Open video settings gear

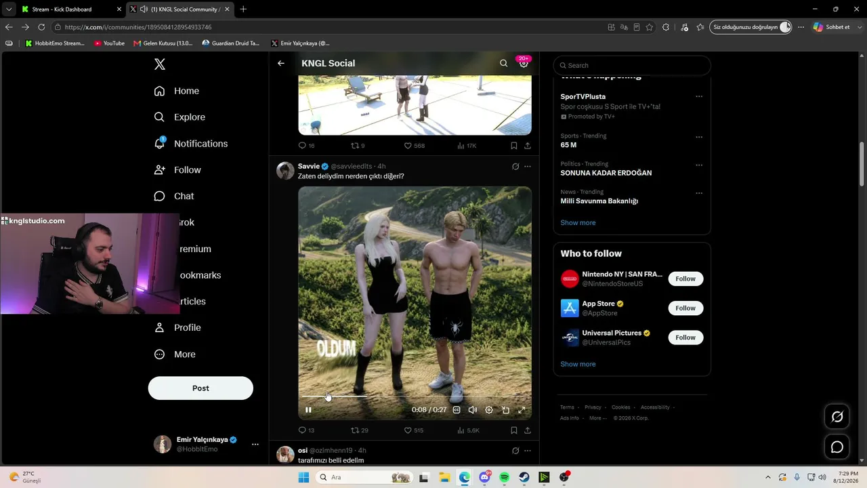point(489,410)
